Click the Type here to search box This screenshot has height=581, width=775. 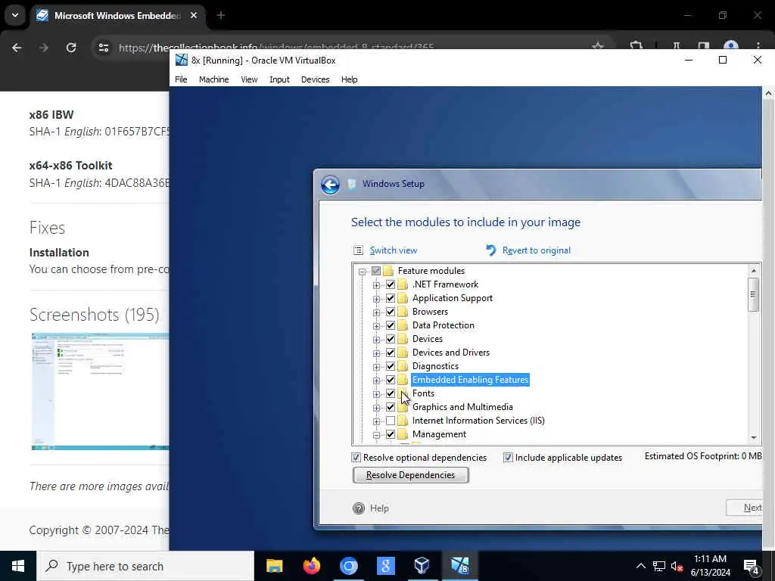pyautogui.click(x=145, y=566)
